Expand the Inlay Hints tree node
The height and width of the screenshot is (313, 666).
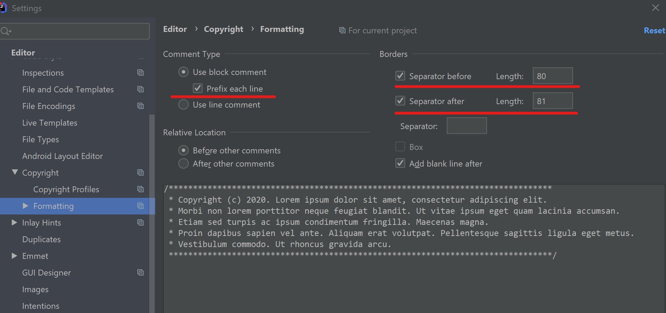tap(15, 222)
